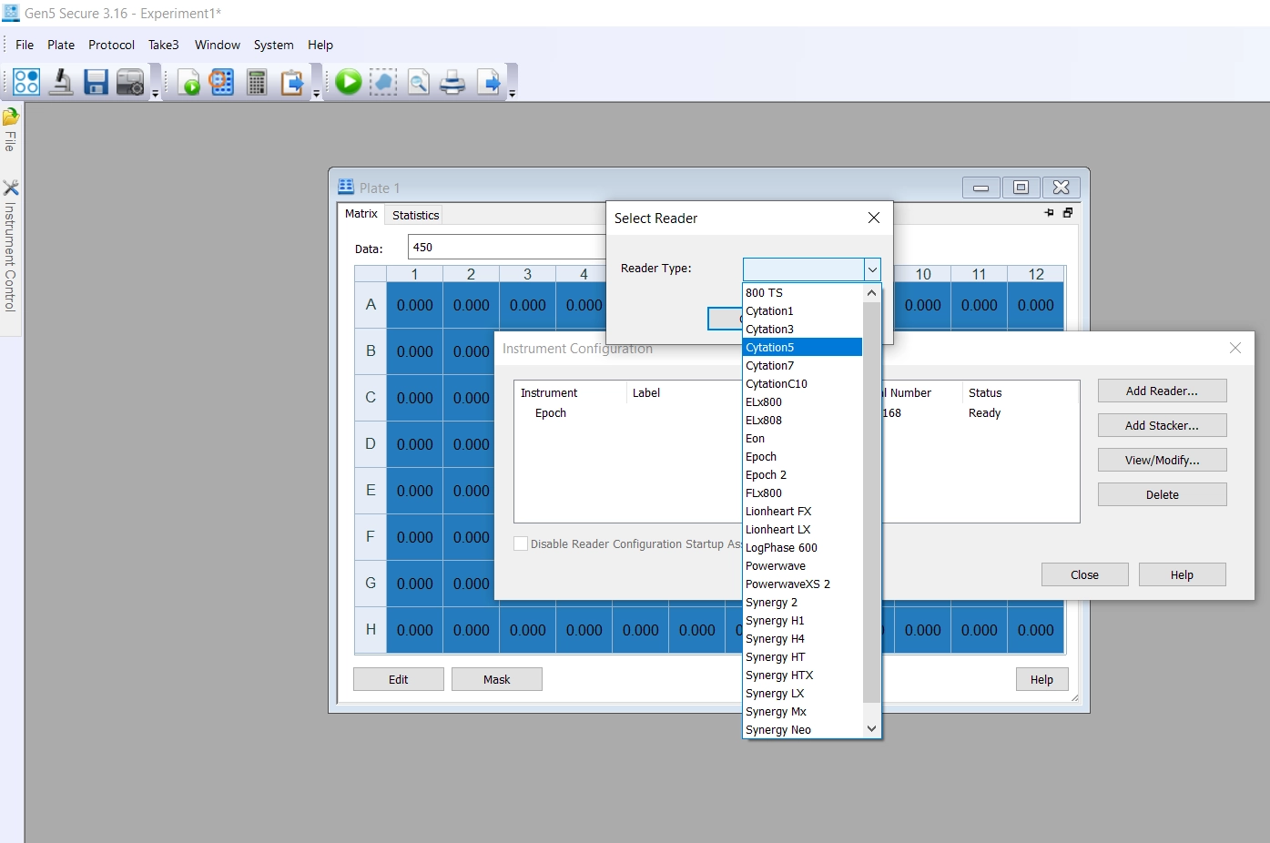Select Synergy H1 from the list
The width and height of the screenshot is (1270, 843).
(802, 621)
